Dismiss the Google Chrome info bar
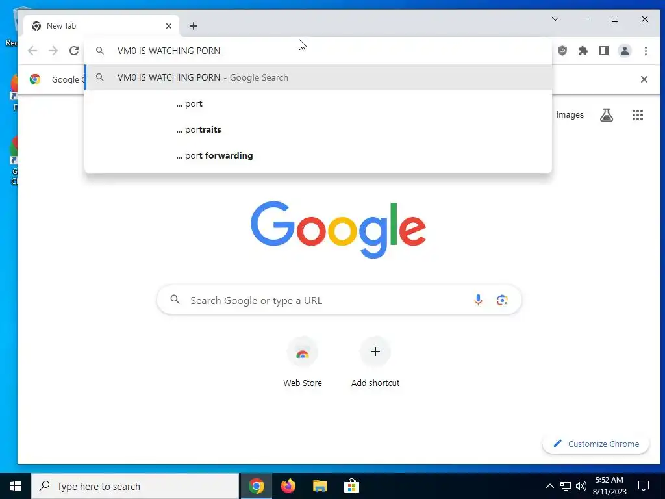Image resolution: width=665 pixels, height=499 pixels. (644, 79)
